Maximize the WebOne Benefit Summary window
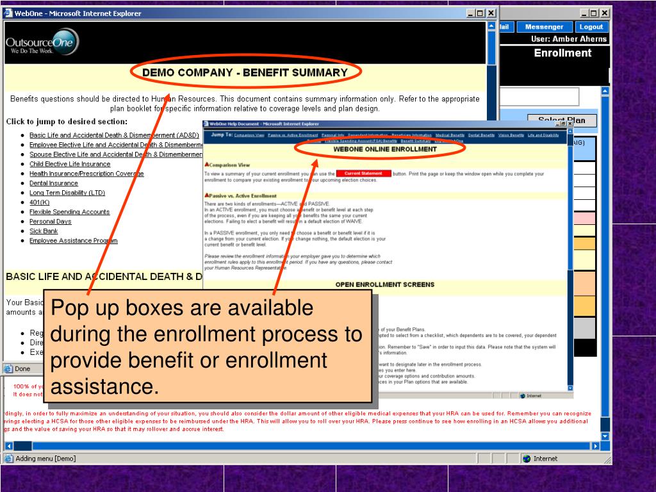656x492 pixels. (x=480, y=13)
